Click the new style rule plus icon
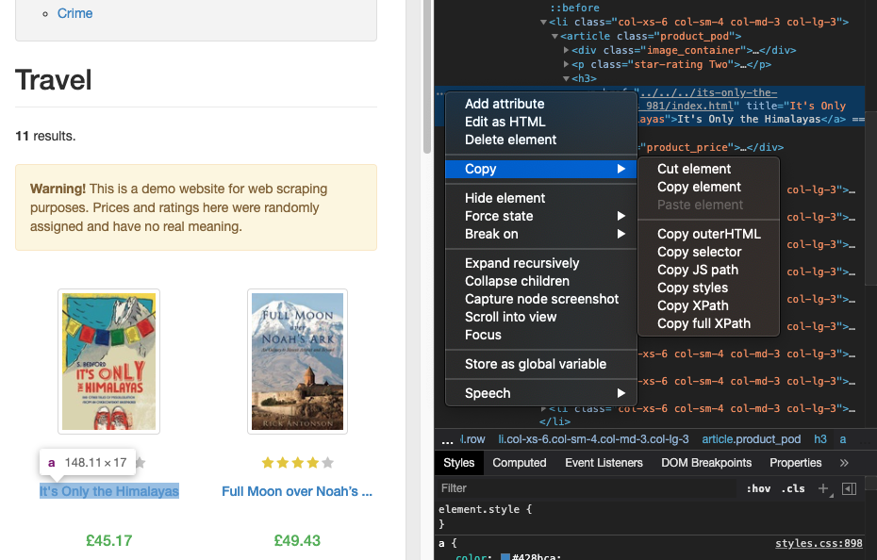The image size is (877, 560). (822, 488)
